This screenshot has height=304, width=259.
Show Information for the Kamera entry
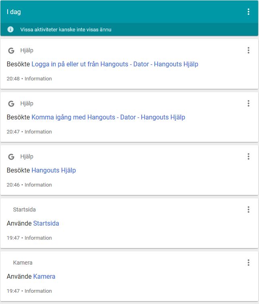[x=38, y=291]
